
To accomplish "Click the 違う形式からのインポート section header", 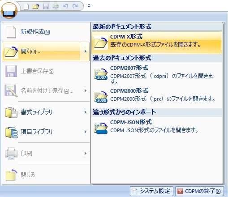I will point(157,112).
